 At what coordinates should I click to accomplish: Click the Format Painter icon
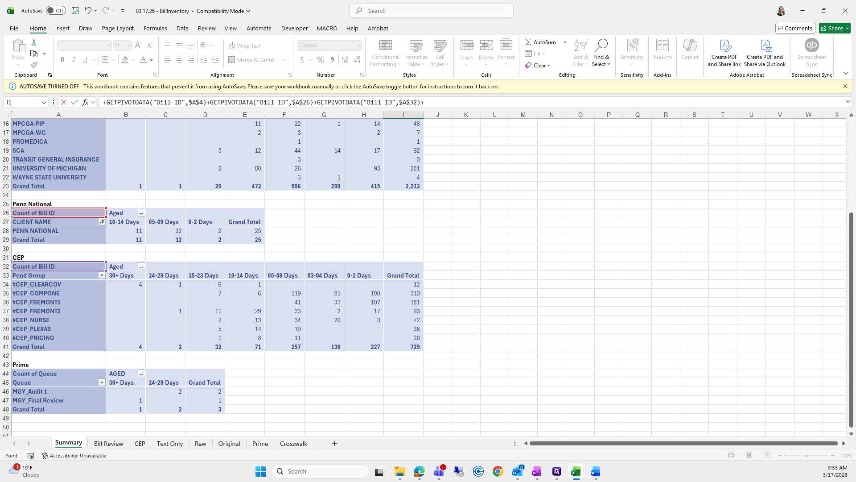pos(34,65)
